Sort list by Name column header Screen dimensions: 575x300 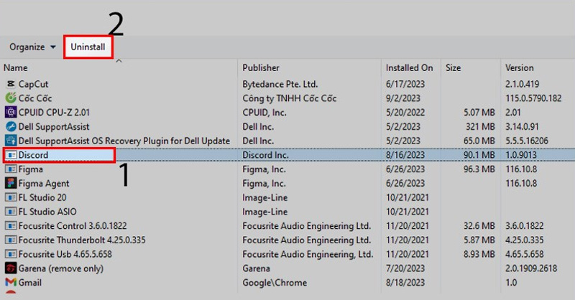pyautogui.click(x=15, y=68)
